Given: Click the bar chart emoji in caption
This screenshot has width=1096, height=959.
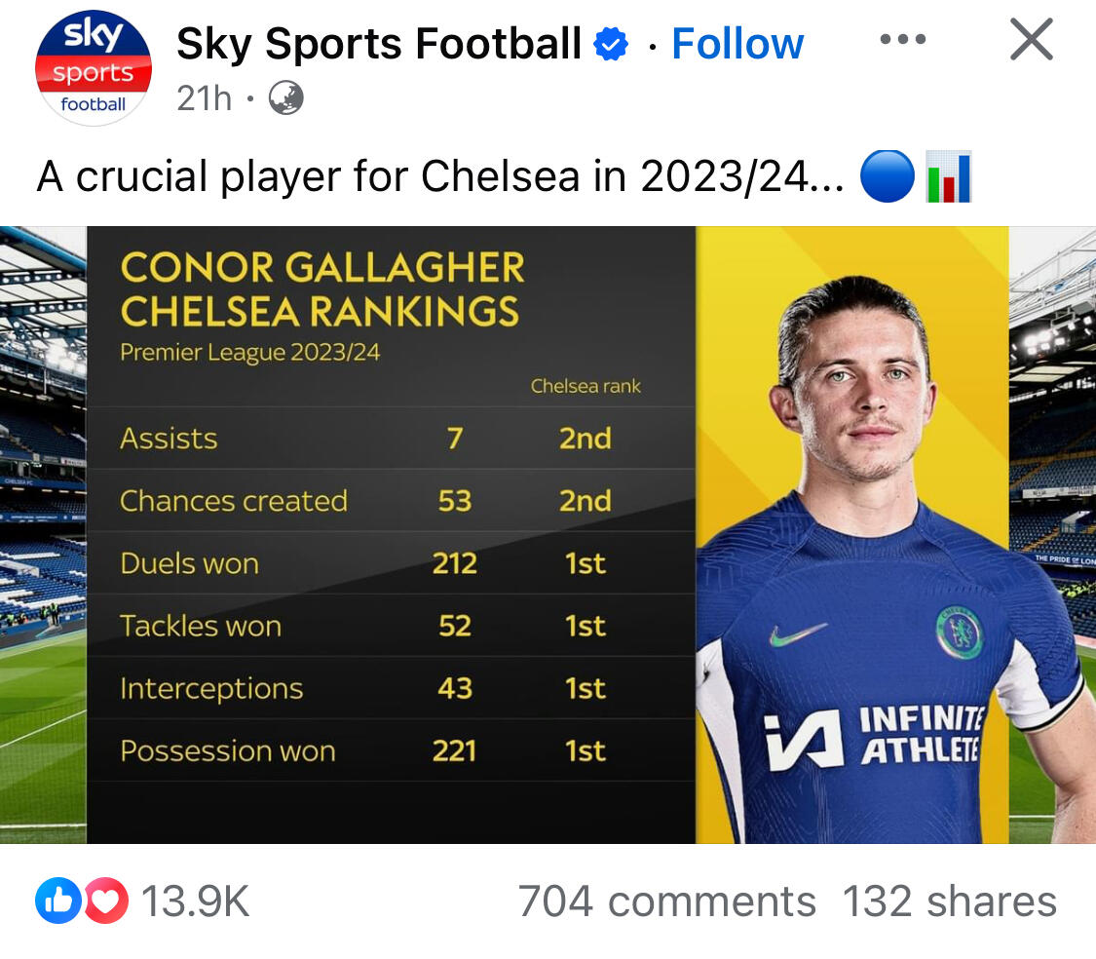Looking at the screenshot, I should tap(948, 177).
